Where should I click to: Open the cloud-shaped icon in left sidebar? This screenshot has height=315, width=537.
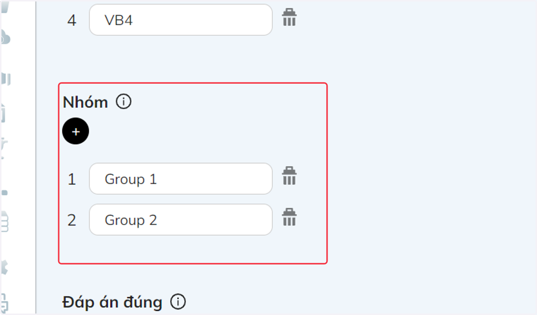(5, 37)
